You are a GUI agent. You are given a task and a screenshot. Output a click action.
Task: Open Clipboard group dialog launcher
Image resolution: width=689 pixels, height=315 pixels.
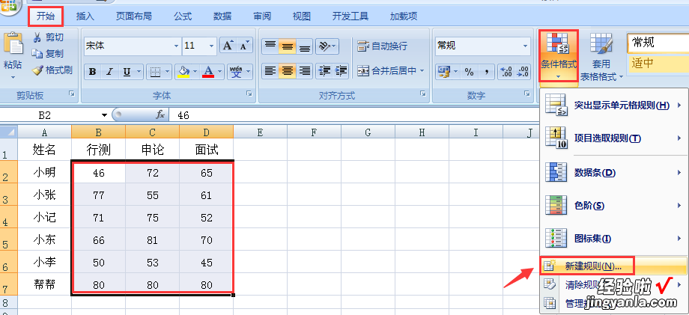tap(71, 94)
